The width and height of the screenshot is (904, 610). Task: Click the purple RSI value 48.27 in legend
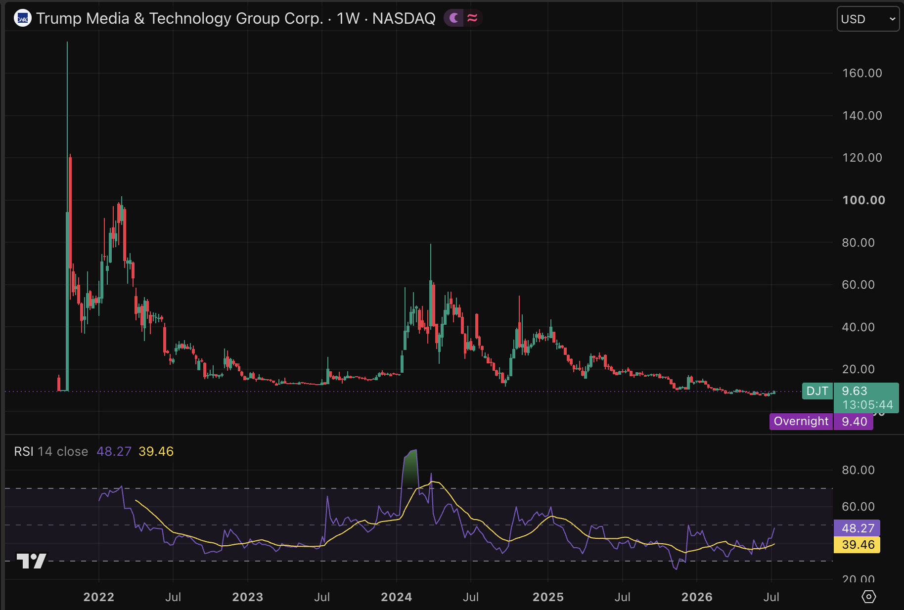point(114,451)
